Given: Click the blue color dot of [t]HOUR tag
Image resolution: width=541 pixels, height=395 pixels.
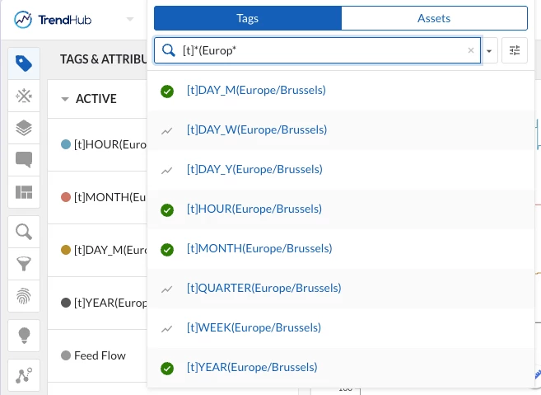Looking at the screenshot, I should tap(66, 144).
